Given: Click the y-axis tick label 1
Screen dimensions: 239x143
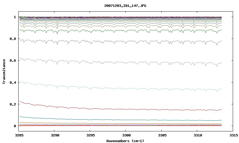Looking at the screenshot, I should point(15,17).
